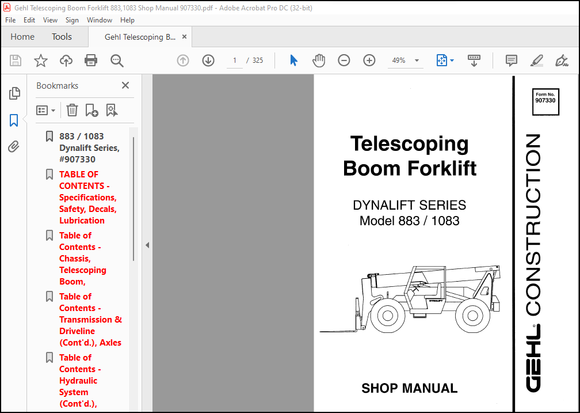Click the SHOP MANUAL heading on page
The image size is (580, 413).
(410, 388)
